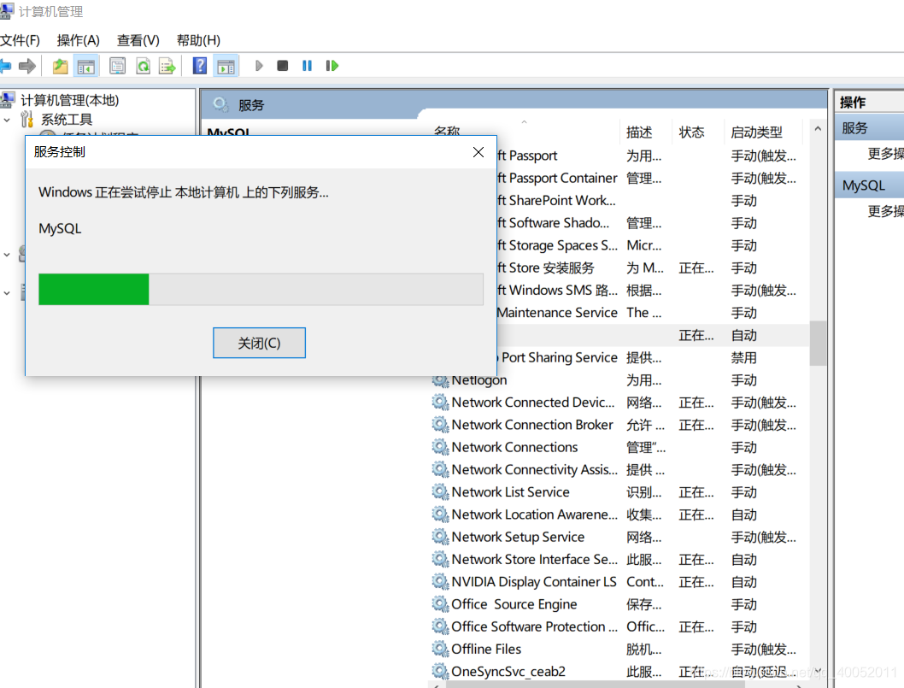Click the Refresh toolbar icon
Screen dimensions: 904x688
tap(143, 66)
